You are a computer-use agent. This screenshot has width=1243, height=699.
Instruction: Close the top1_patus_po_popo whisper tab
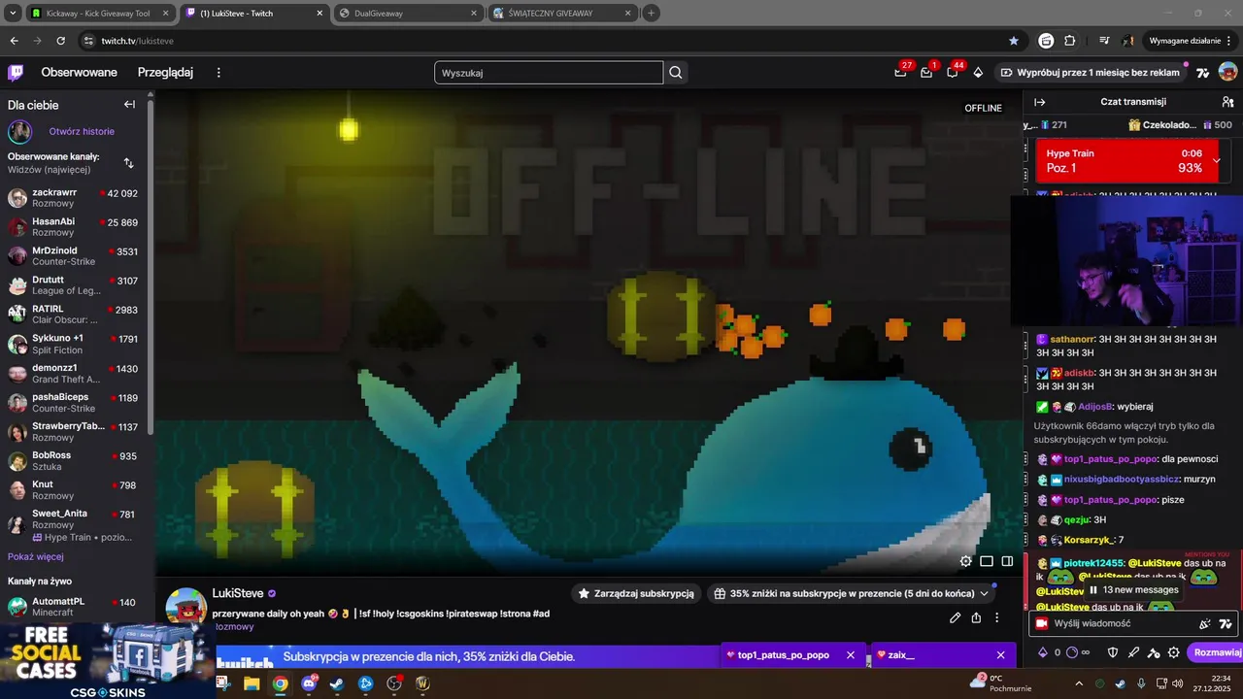pyautogui.click(x=851, y=655)
